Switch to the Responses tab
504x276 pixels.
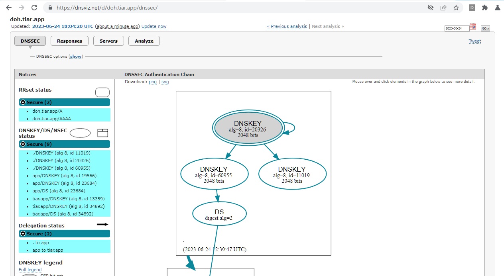69,41
